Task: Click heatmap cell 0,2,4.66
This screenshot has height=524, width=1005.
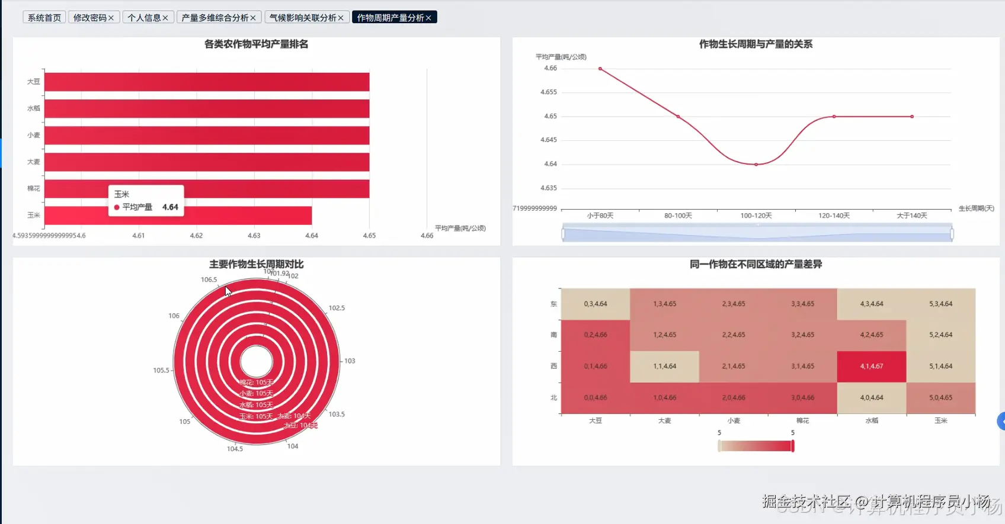Action: coord(596,335)
